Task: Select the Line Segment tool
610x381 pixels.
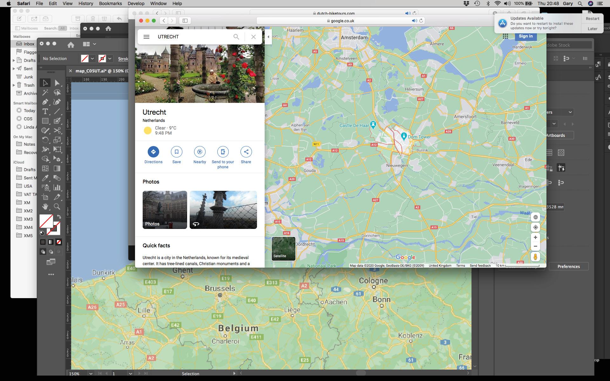Action: coord(57,111)
